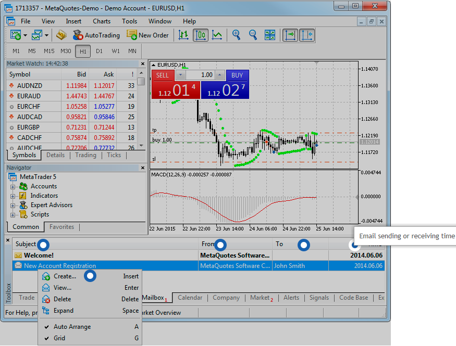Viewport: 456px width, 346px height.
Task: Toggle the chart shift icon
Action: [x=307, y=35]
